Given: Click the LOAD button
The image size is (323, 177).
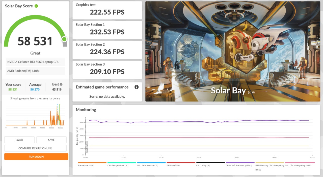Looking at the screenshot, I should pyautogui.click(x=19, y=140).
